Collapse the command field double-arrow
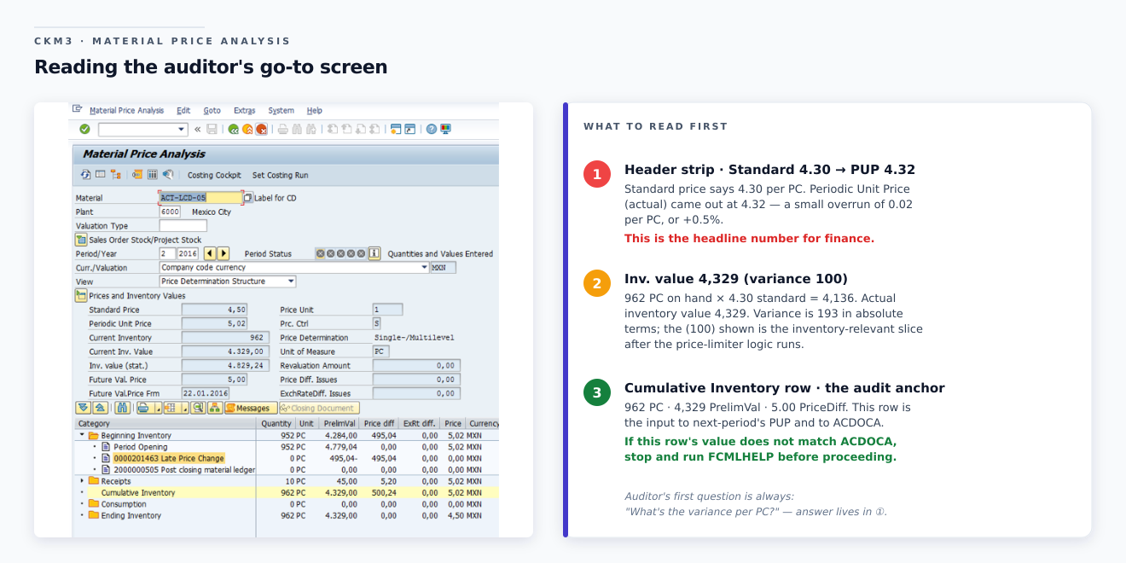 point(197,129)
